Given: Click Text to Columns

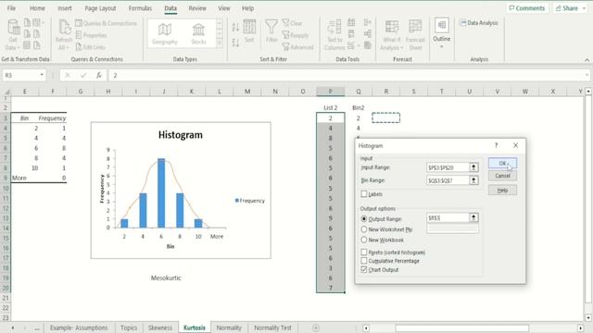Looking at the screenshot, I should [x=334, y=35].
